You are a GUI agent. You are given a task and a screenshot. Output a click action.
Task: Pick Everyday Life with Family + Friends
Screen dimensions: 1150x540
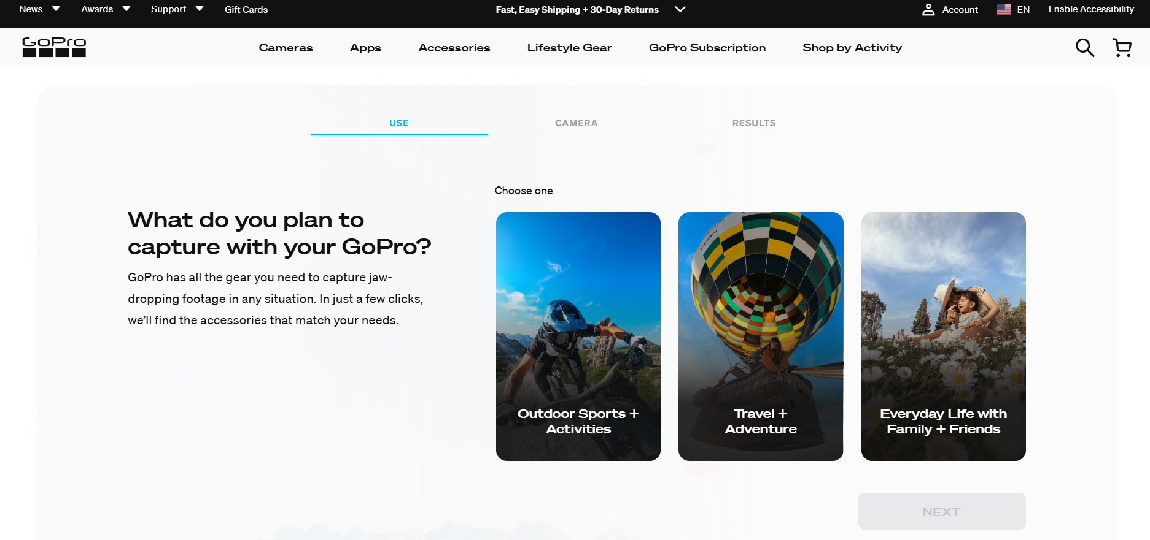coord(943,336)
